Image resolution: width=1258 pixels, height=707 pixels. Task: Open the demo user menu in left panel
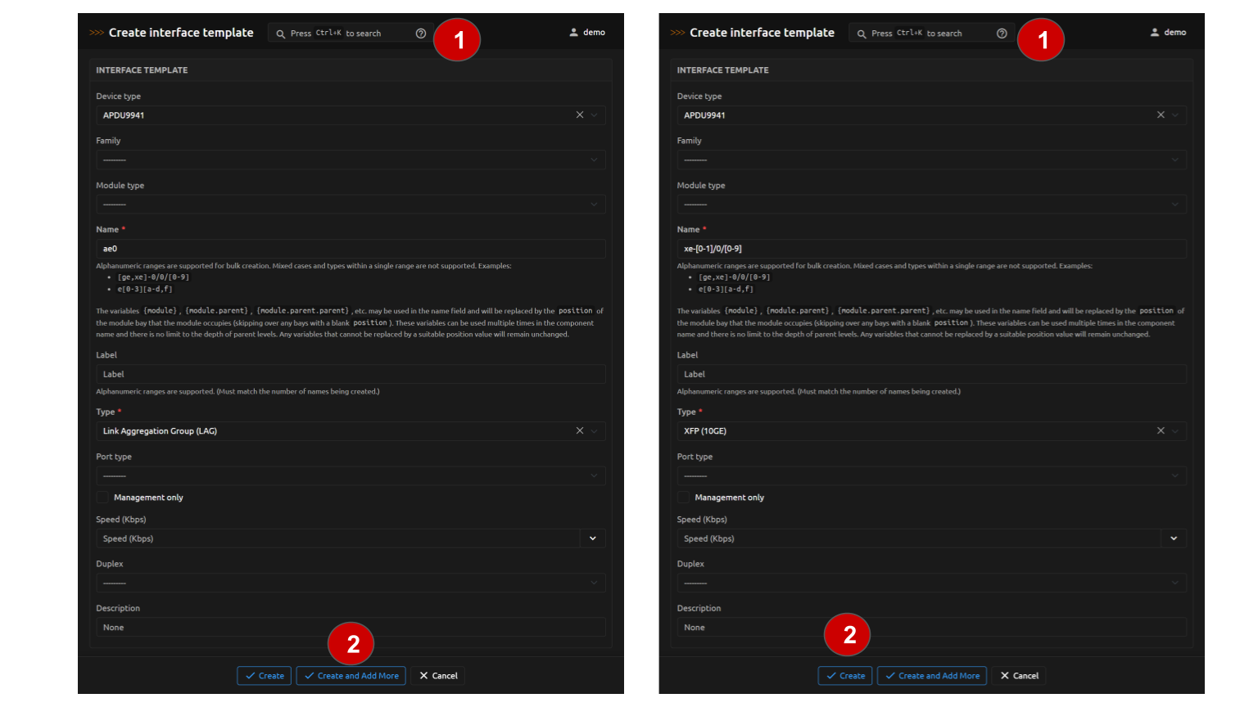(x=587, y=33)
